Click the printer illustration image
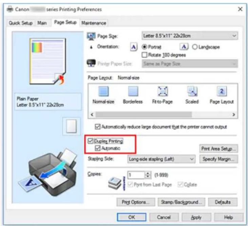248x226 pixels. (x=47, y=173)
